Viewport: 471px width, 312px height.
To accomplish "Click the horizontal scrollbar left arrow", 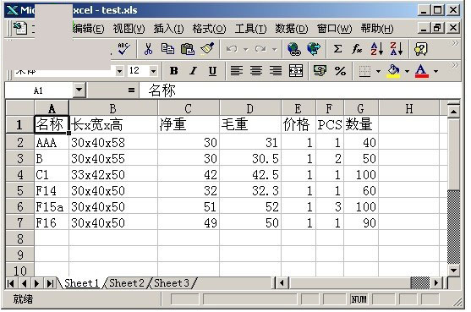I will [x=282, y=283].
